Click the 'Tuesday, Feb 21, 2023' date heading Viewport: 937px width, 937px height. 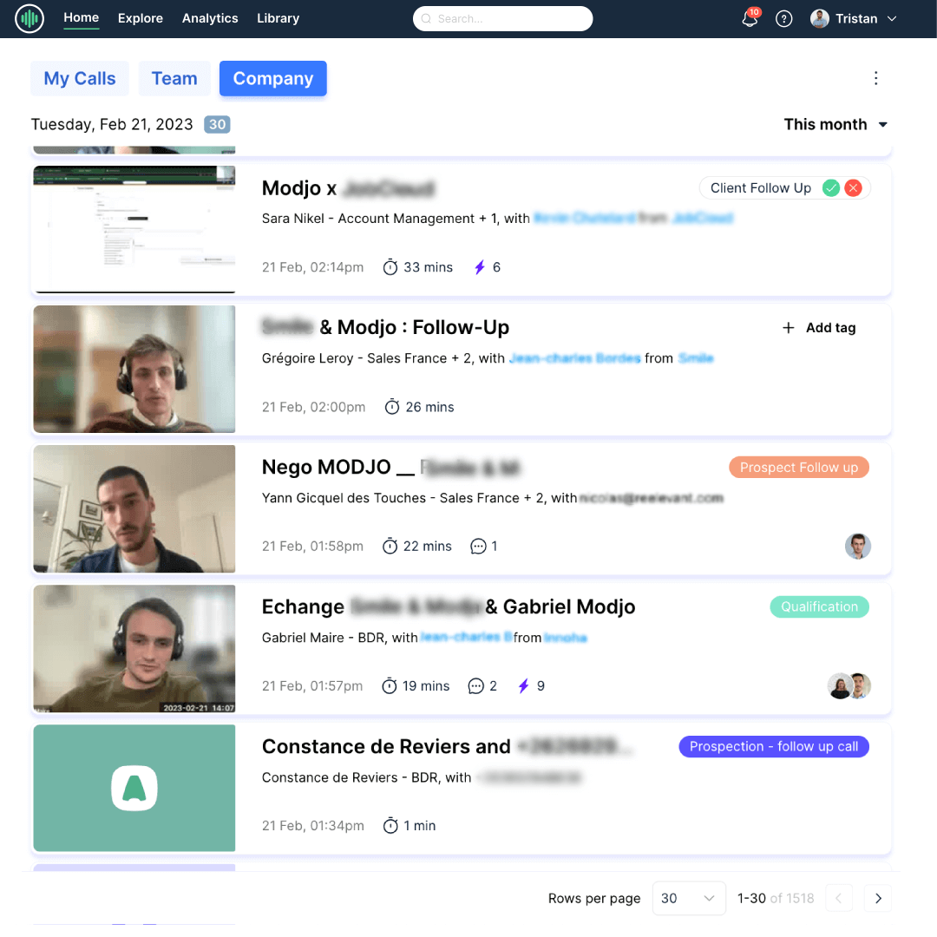point(112,124)
